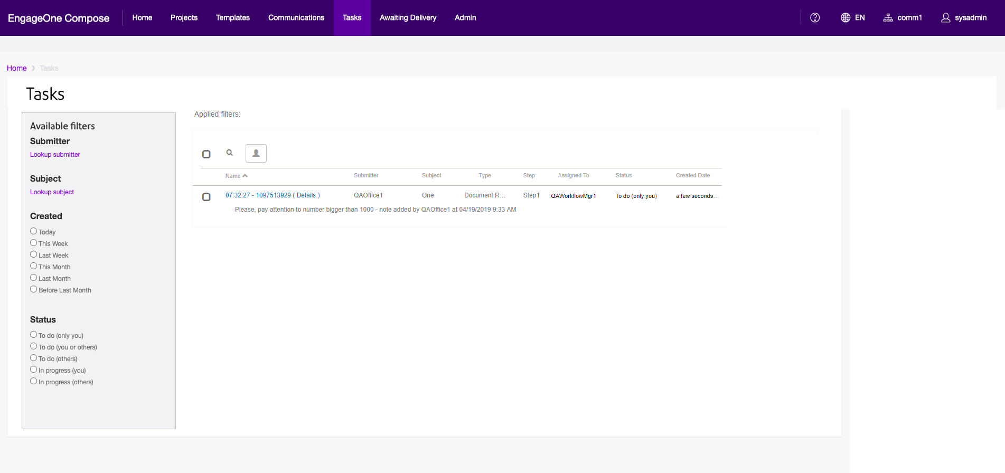Click the magnifier search icon above table
Image resolution: width=1005 pixels, height=473 pixels.
[x=230, y=153]
